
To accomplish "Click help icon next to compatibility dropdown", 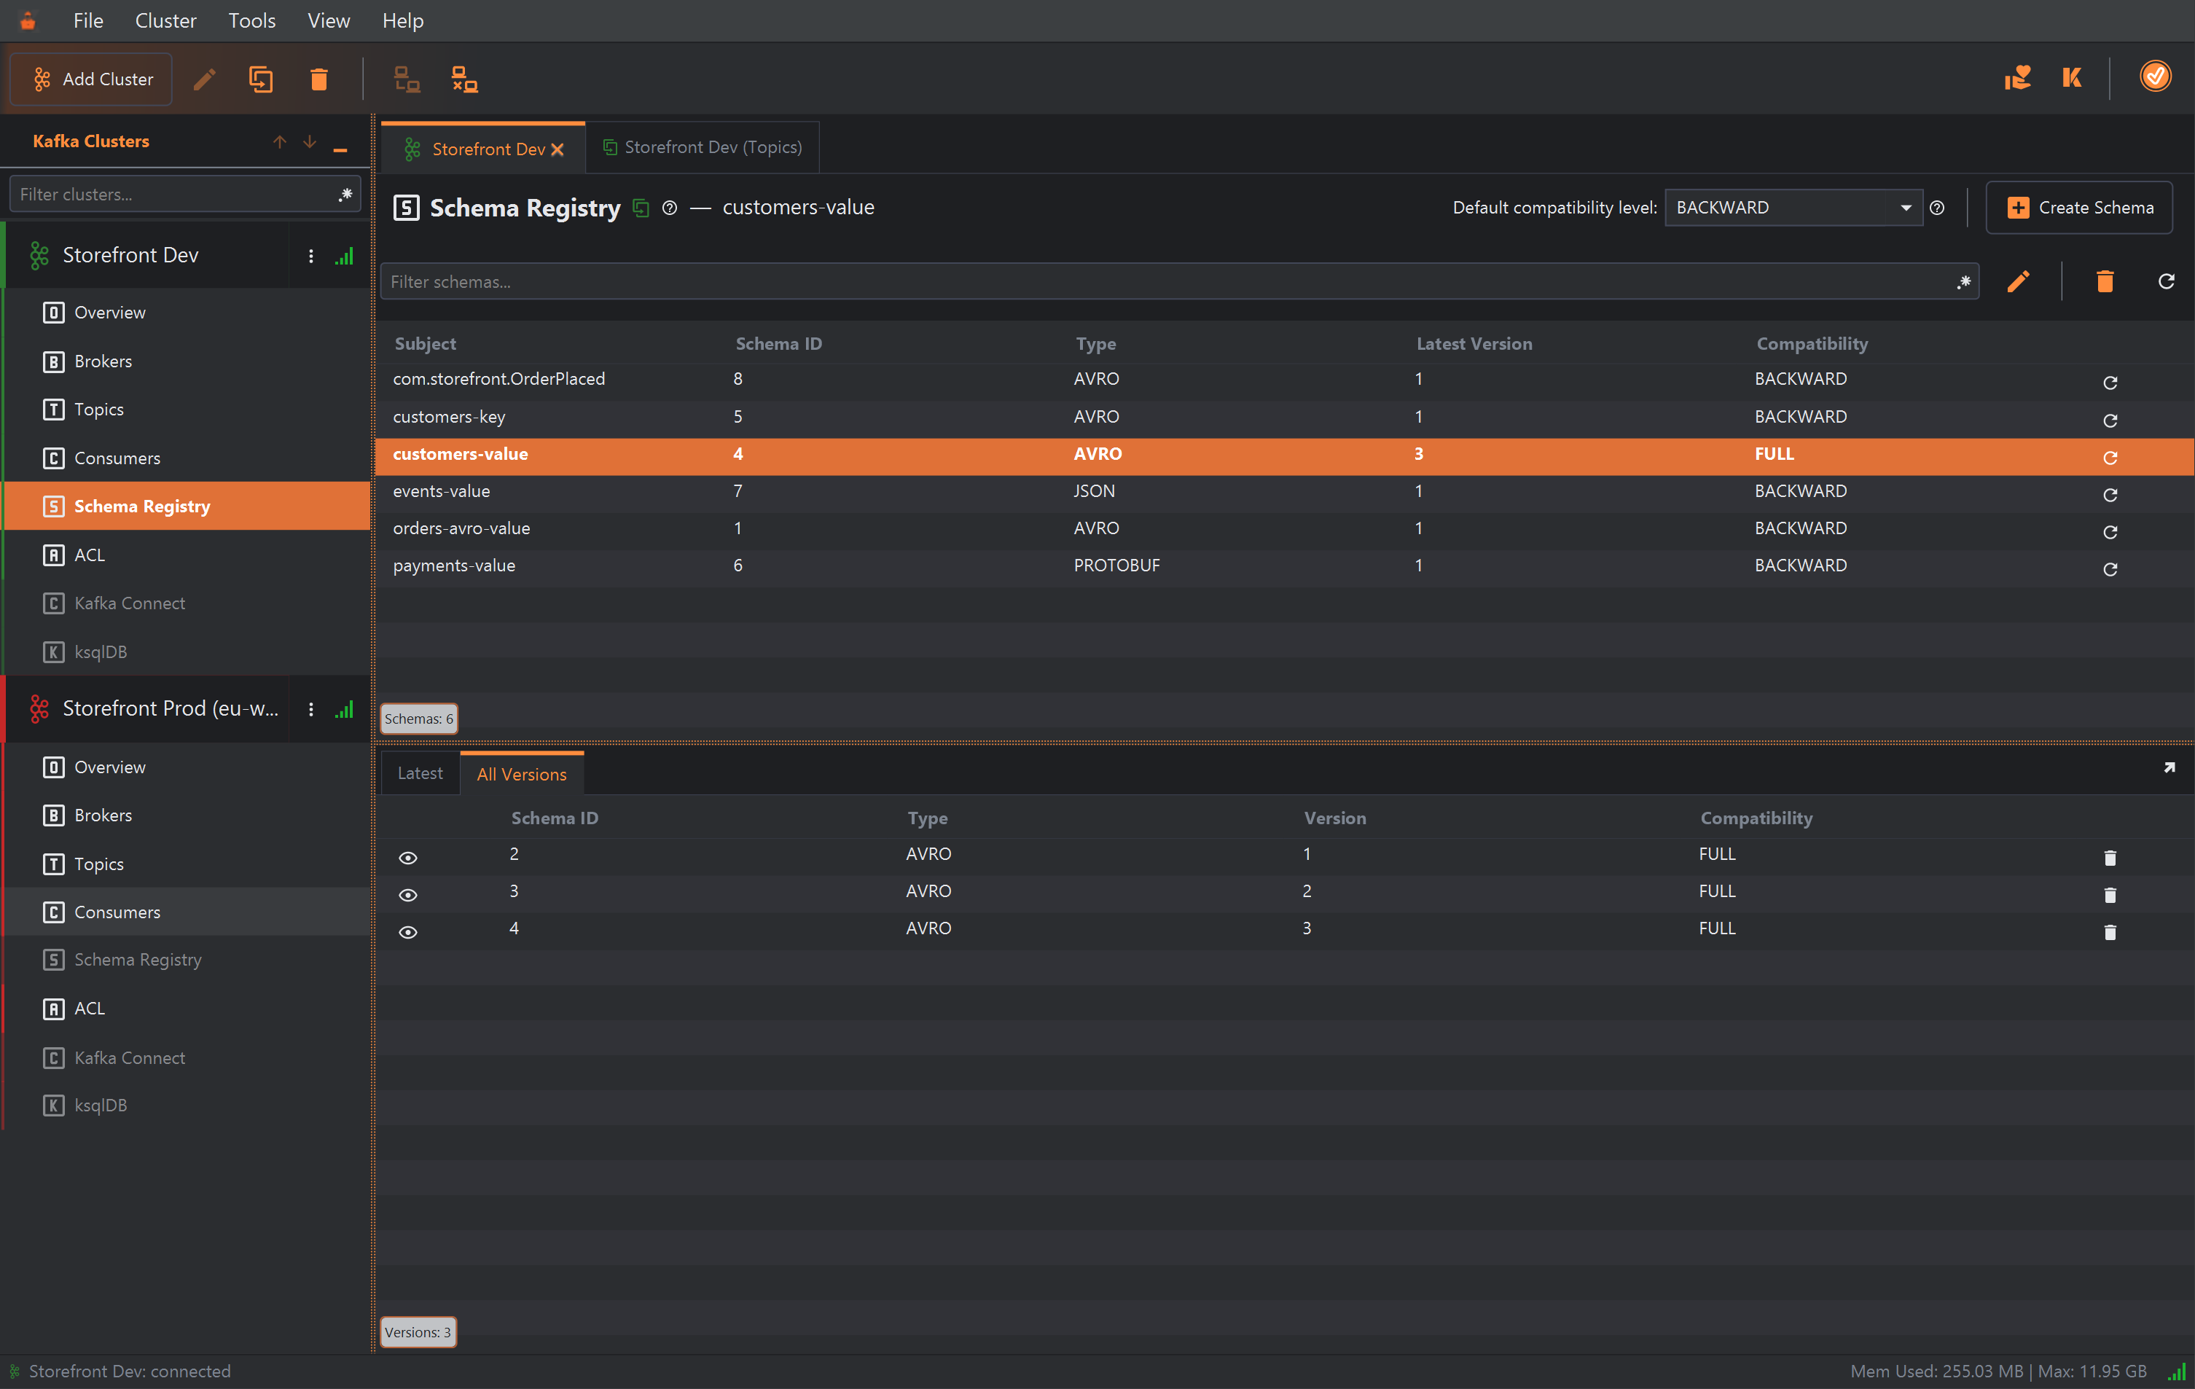I will [x=1937, y=208].
